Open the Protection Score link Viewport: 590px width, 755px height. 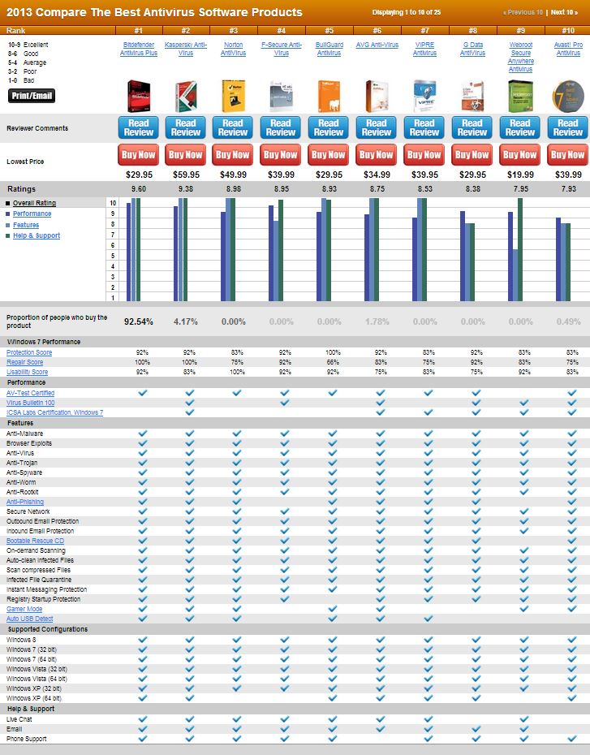[29, 352]
